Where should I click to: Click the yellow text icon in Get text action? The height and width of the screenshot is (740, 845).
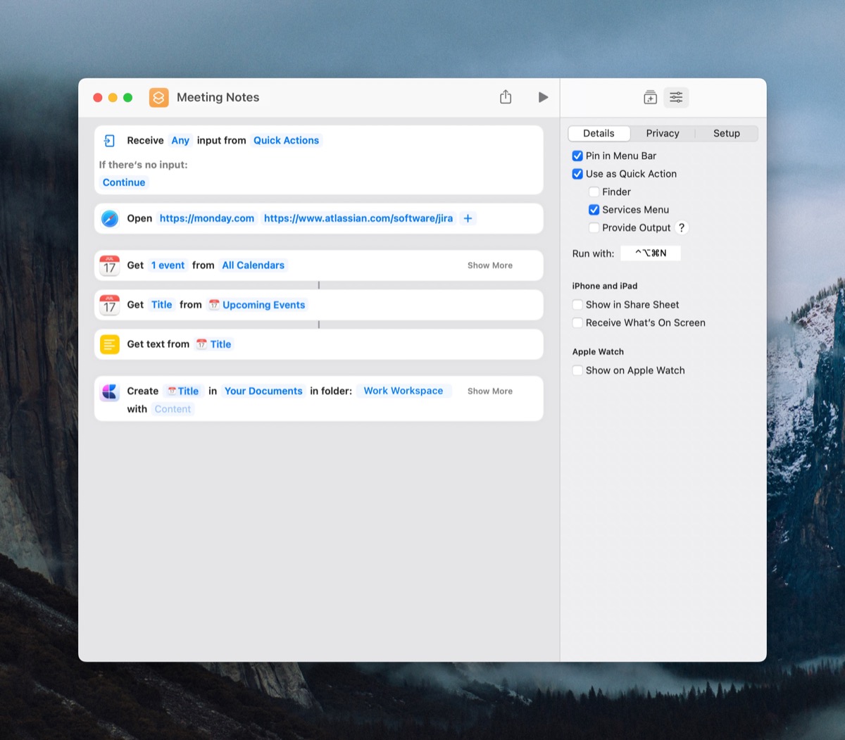click(110, 344)
